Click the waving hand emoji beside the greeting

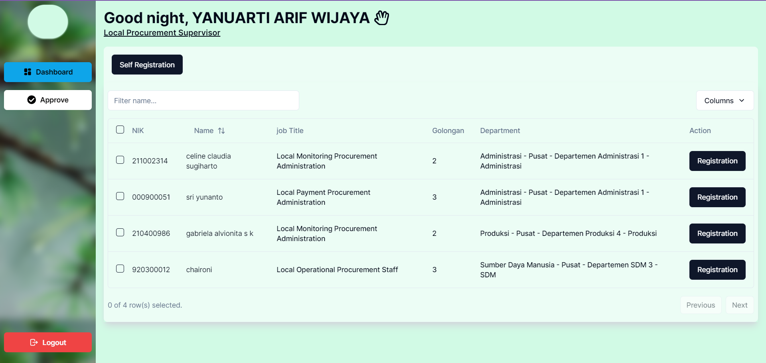coord(381,18)
